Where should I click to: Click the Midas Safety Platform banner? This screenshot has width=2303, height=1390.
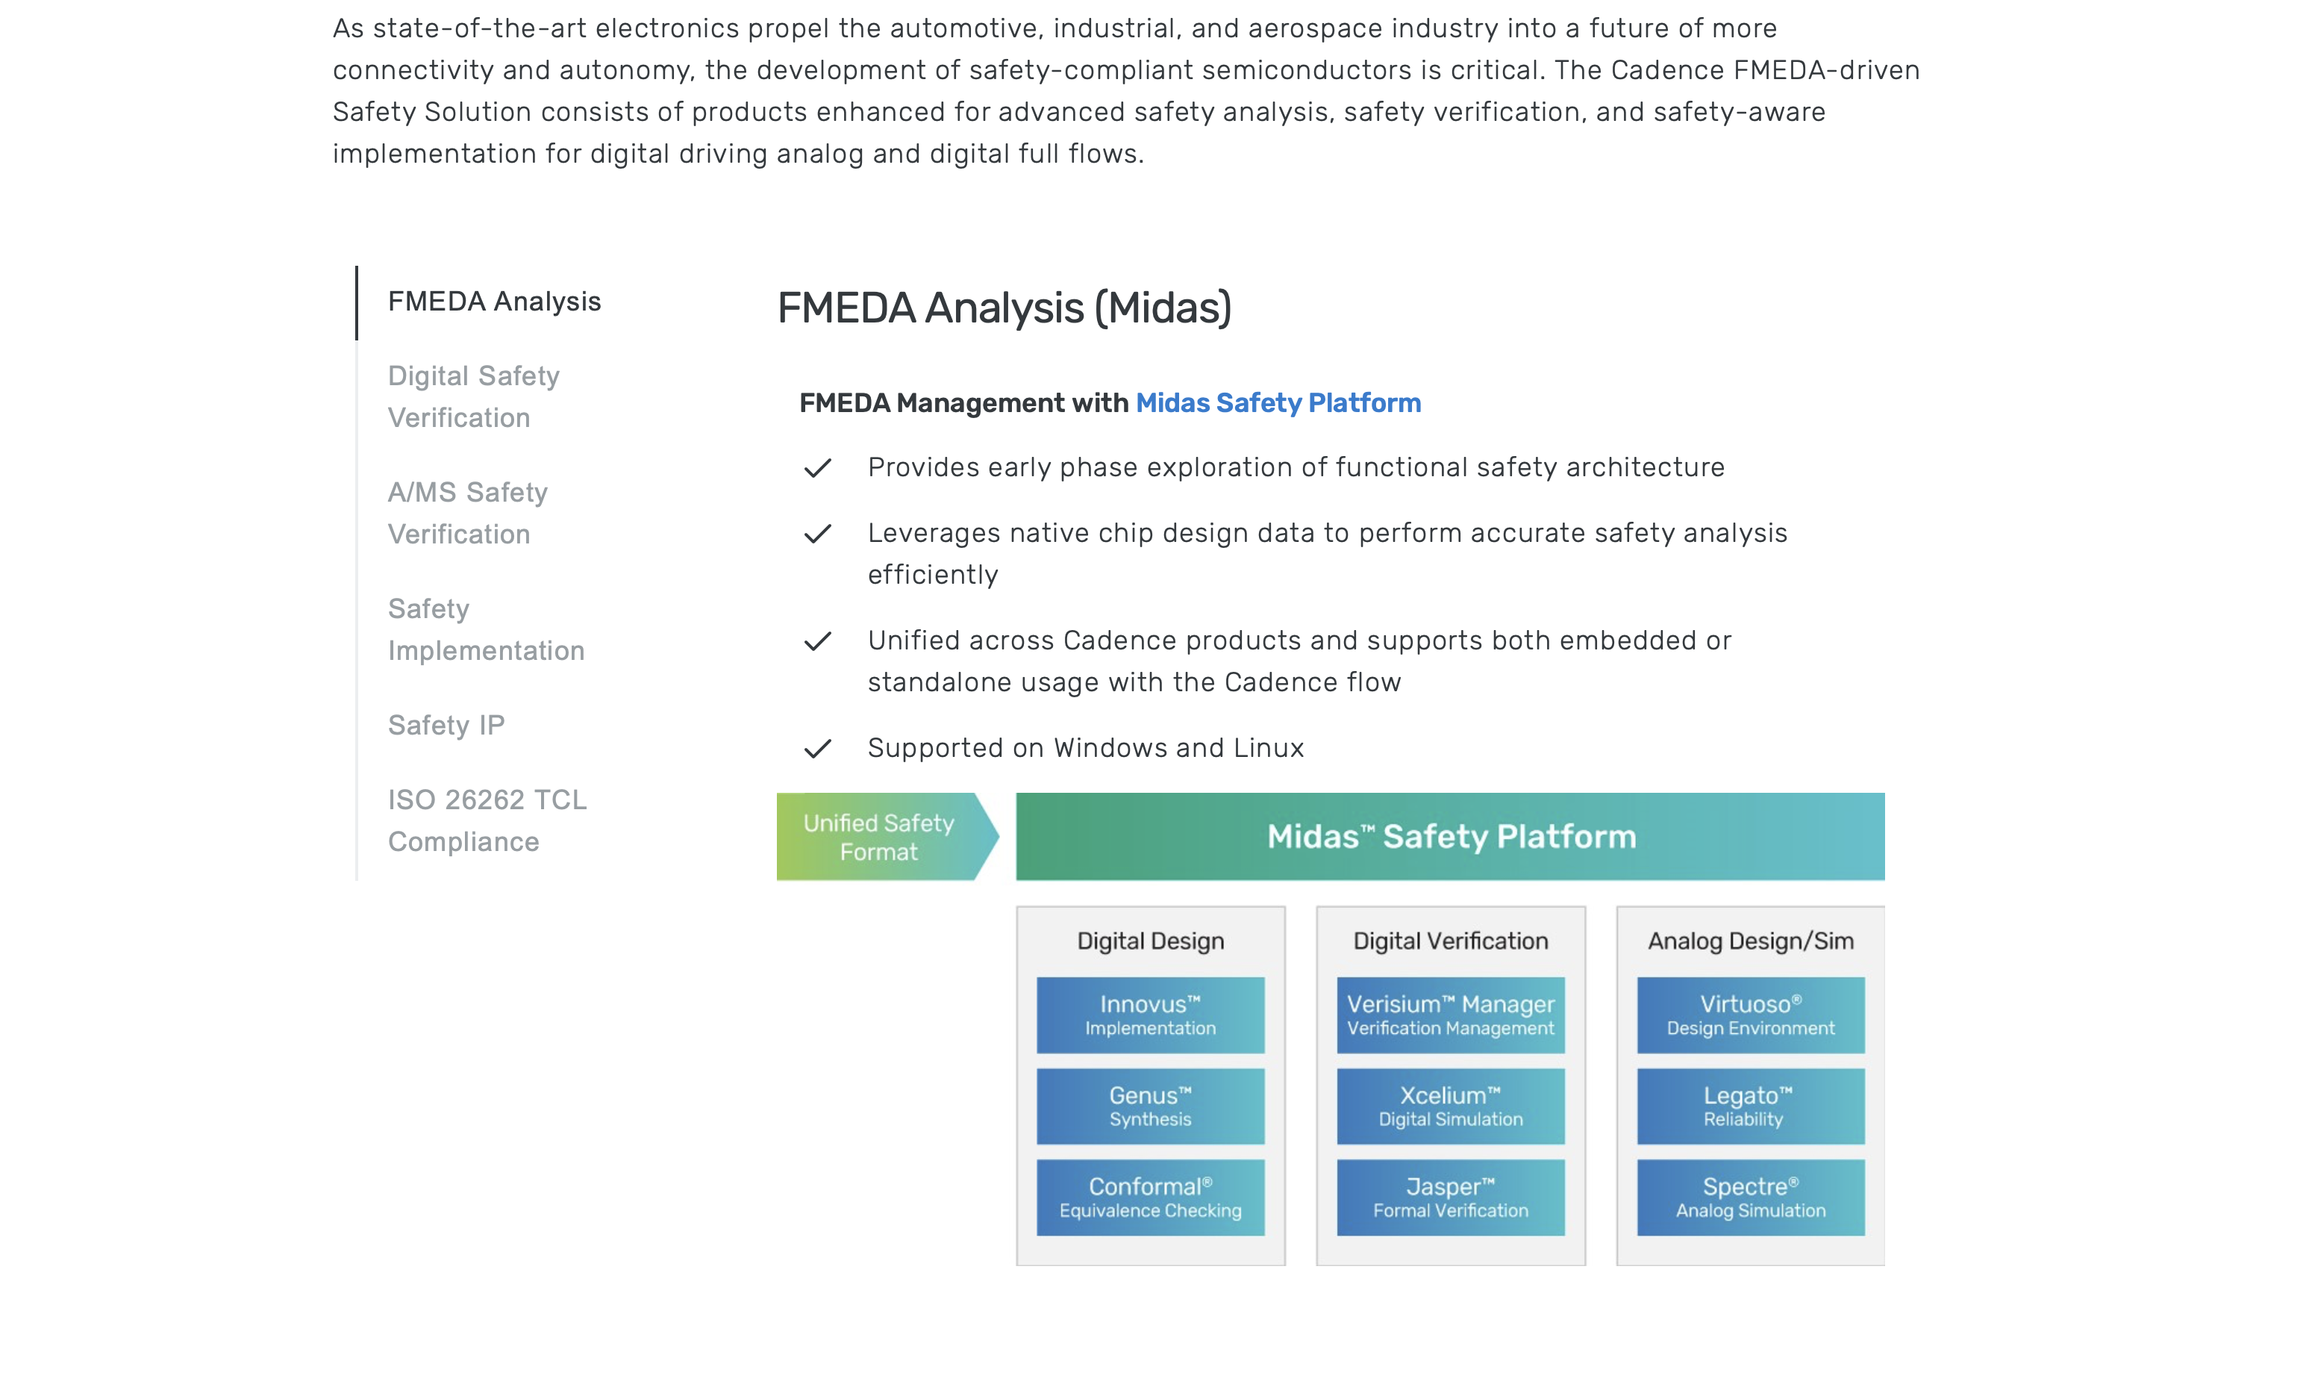point(1450,837)
